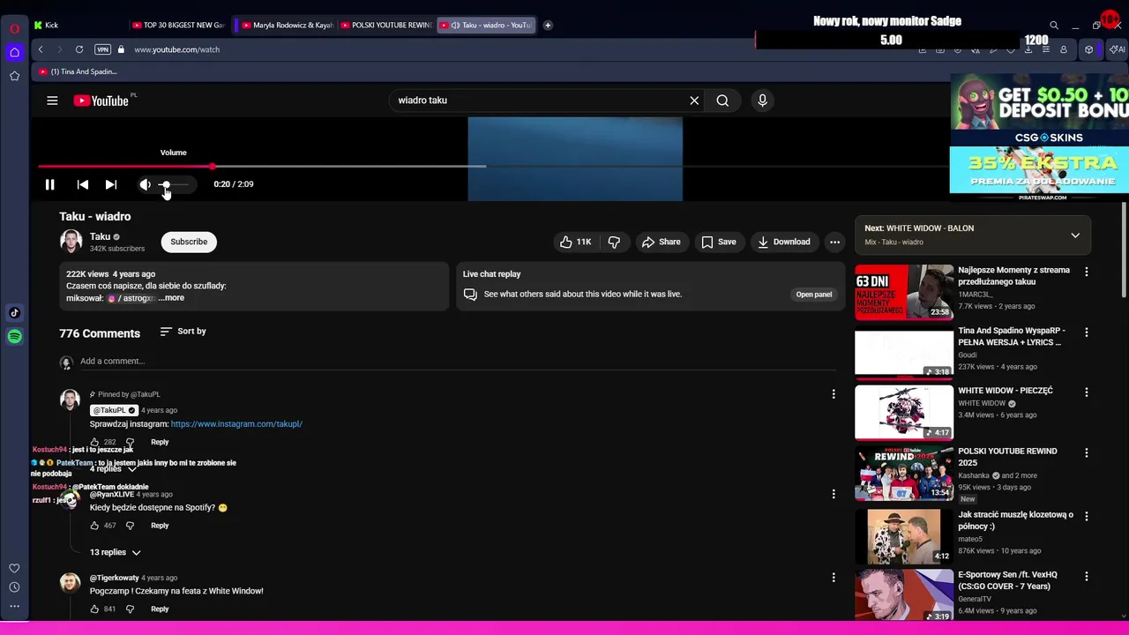Image resolution: width=1129 pixels, height=635 pixels.
Task: Dislike Tigerkowaty's comment
Action: [x=130, y=609]
